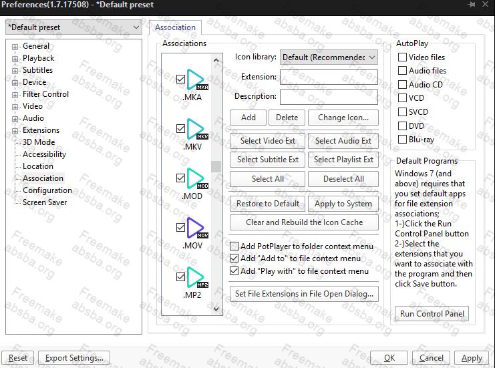This screenshot has height=368, width=495.
Task: Uncheck the .MKV association checkbox
Action: tap(180, 128)
